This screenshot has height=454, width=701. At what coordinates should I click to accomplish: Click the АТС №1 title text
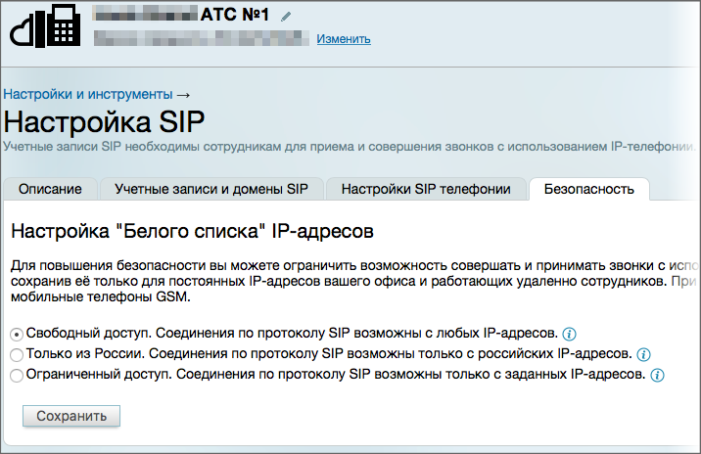point(235,15)
